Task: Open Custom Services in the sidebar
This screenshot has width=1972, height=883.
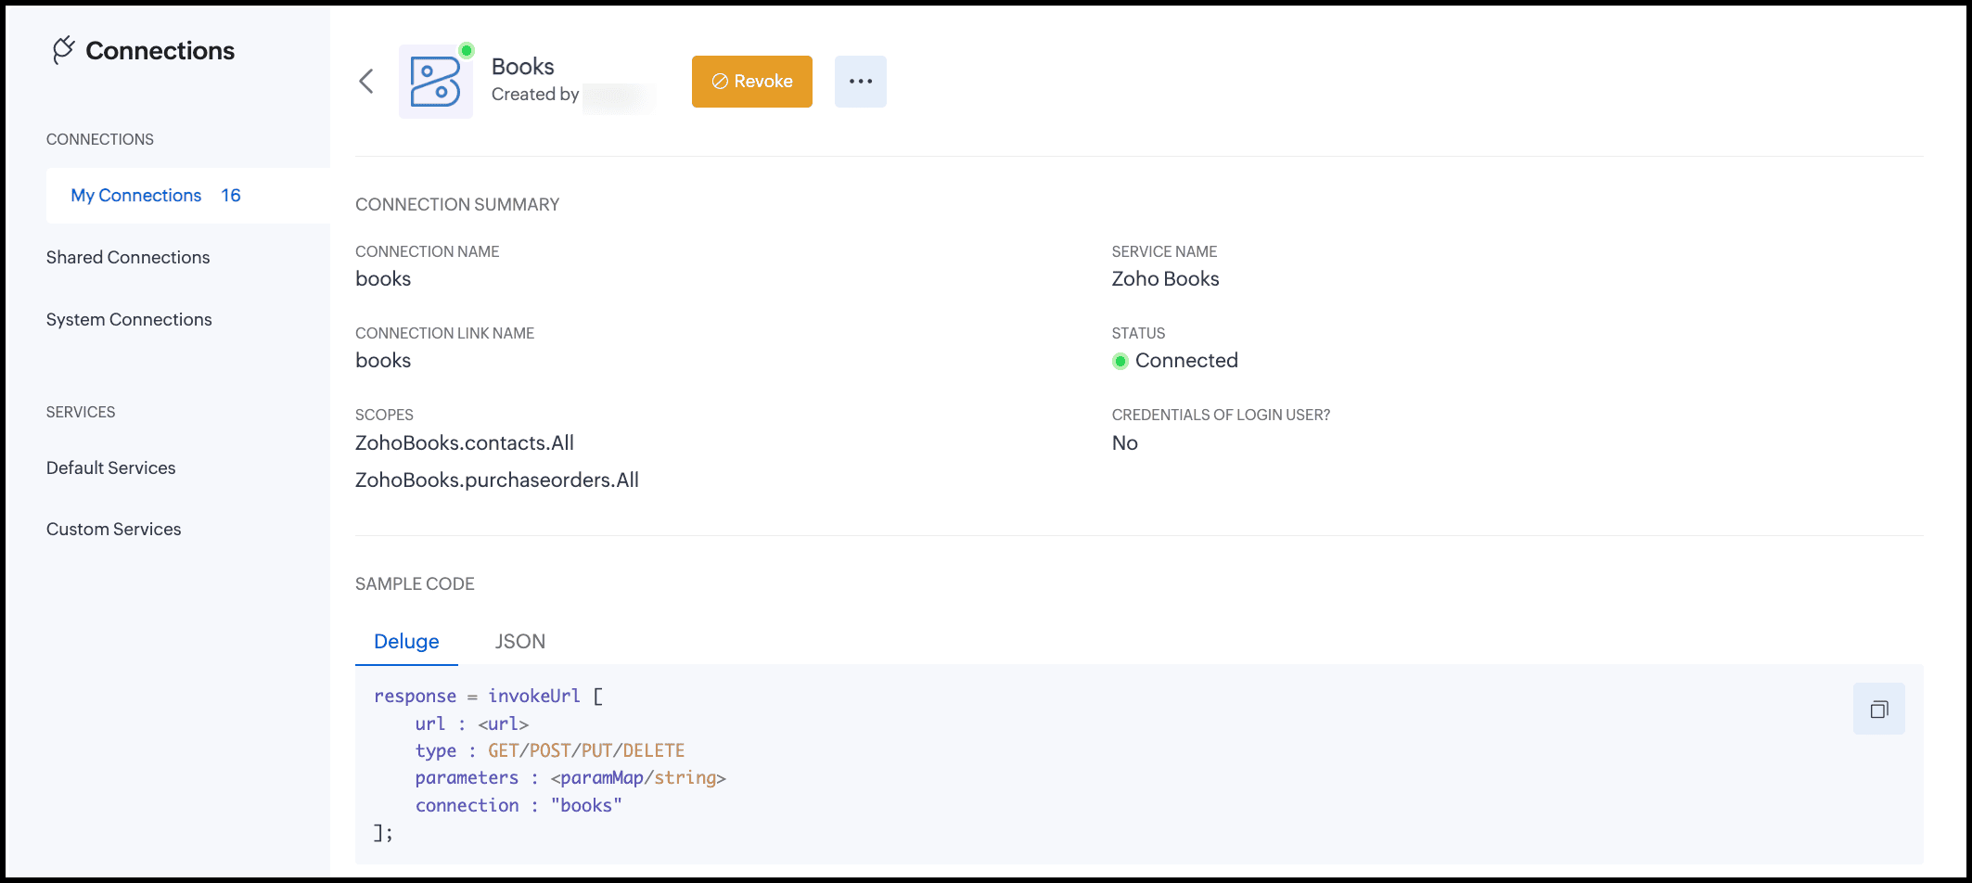Action: tap(114, 530)
